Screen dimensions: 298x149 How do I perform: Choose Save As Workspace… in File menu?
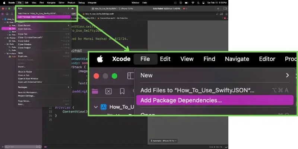click(44, 92)
